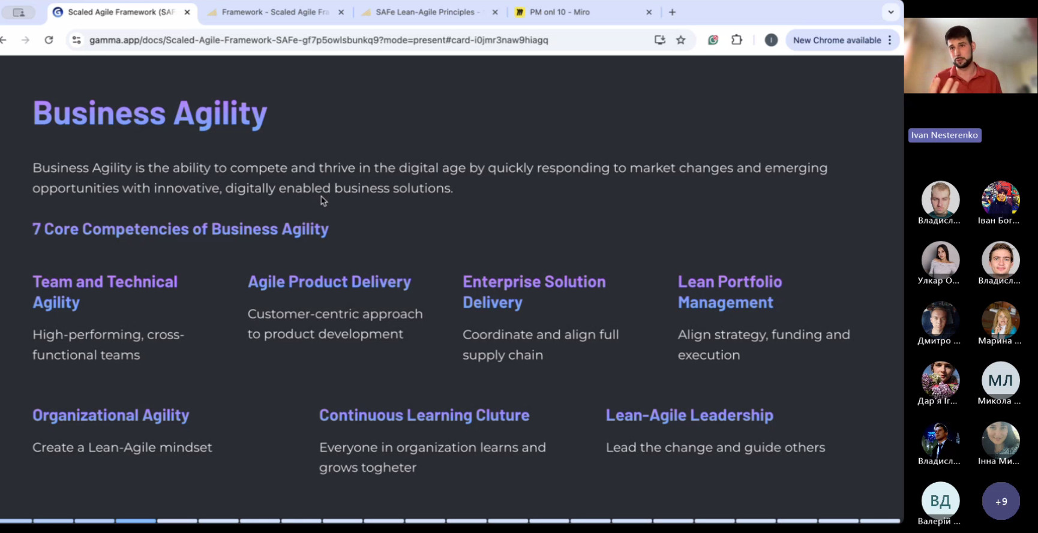Expand the tab search dropdown arrow

pyautogui.click(x=891, y=12)
